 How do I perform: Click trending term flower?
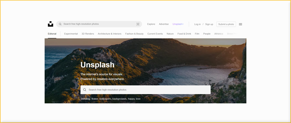coord(95,99)
